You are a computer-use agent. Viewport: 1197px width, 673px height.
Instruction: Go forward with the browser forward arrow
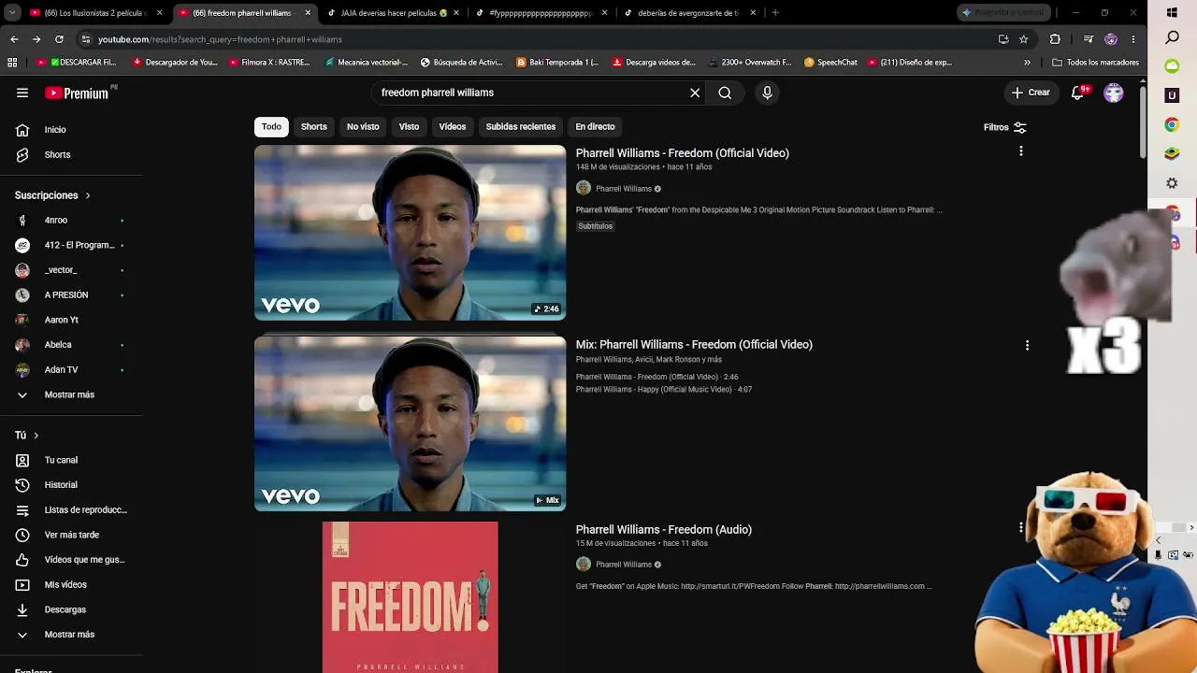(36, 39)
